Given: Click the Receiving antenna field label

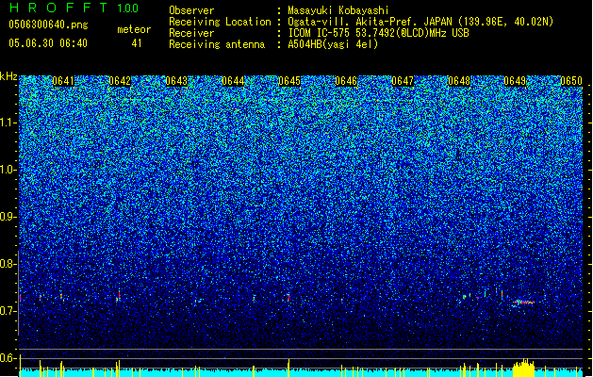Looking at the screenshot, I should coord(217,44).
